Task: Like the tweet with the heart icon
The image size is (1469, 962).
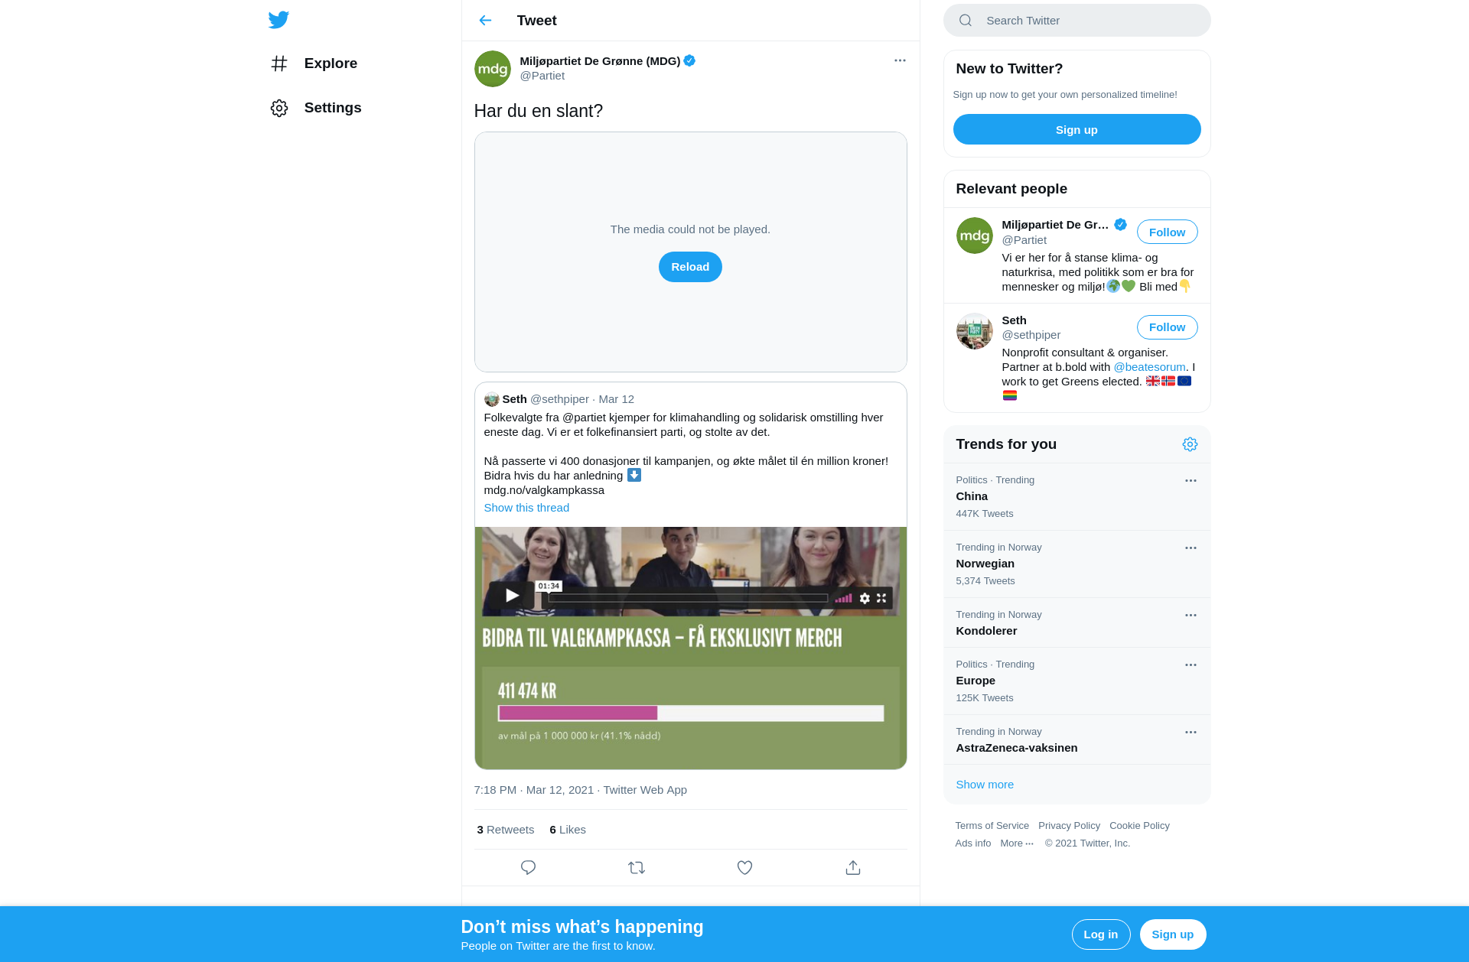Action: [x=744, y=867]
